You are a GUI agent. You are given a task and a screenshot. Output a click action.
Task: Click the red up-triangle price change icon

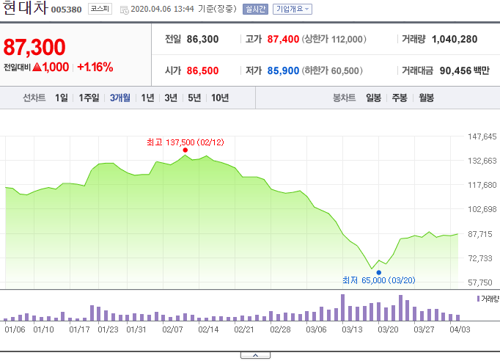tap(37, 67)
